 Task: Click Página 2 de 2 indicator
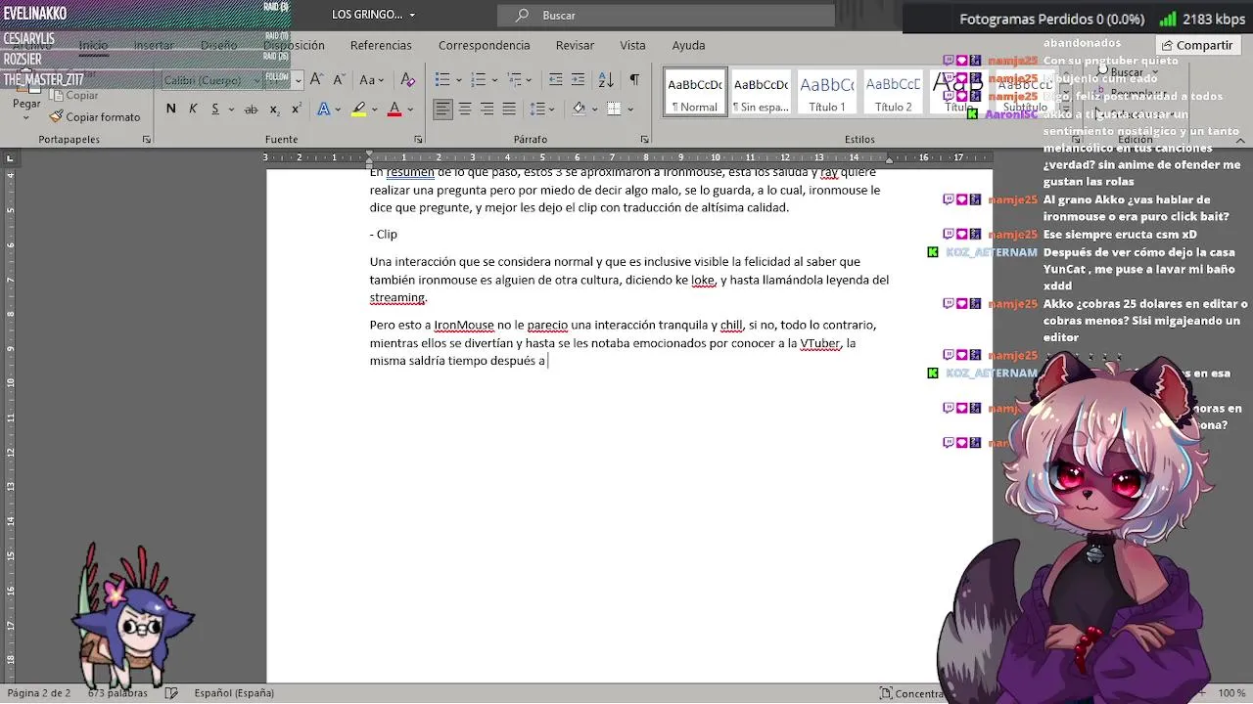(x=39, y=693)
